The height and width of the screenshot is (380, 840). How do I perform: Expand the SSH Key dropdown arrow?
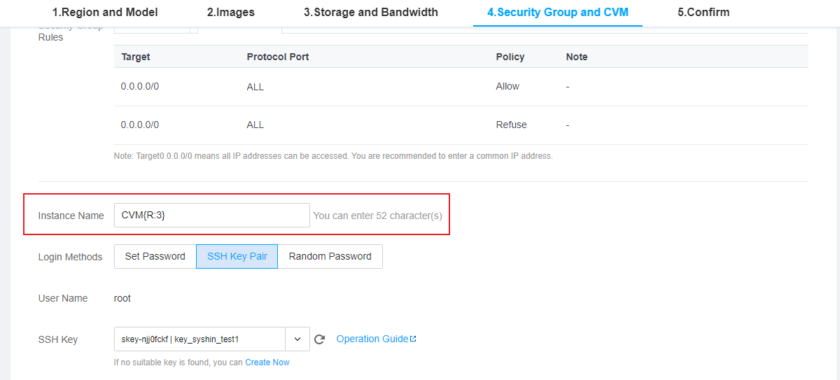297,339
